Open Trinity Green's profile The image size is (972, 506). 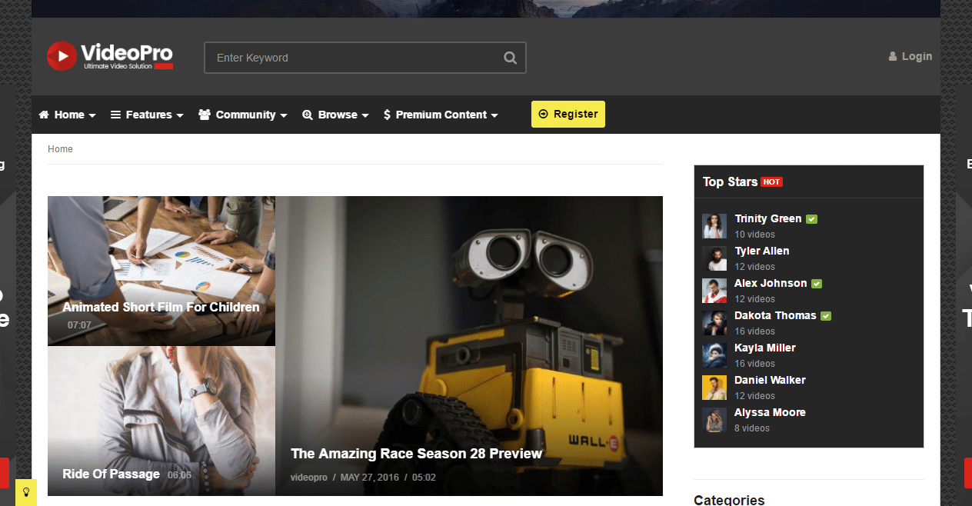click(x=767, y=218)
